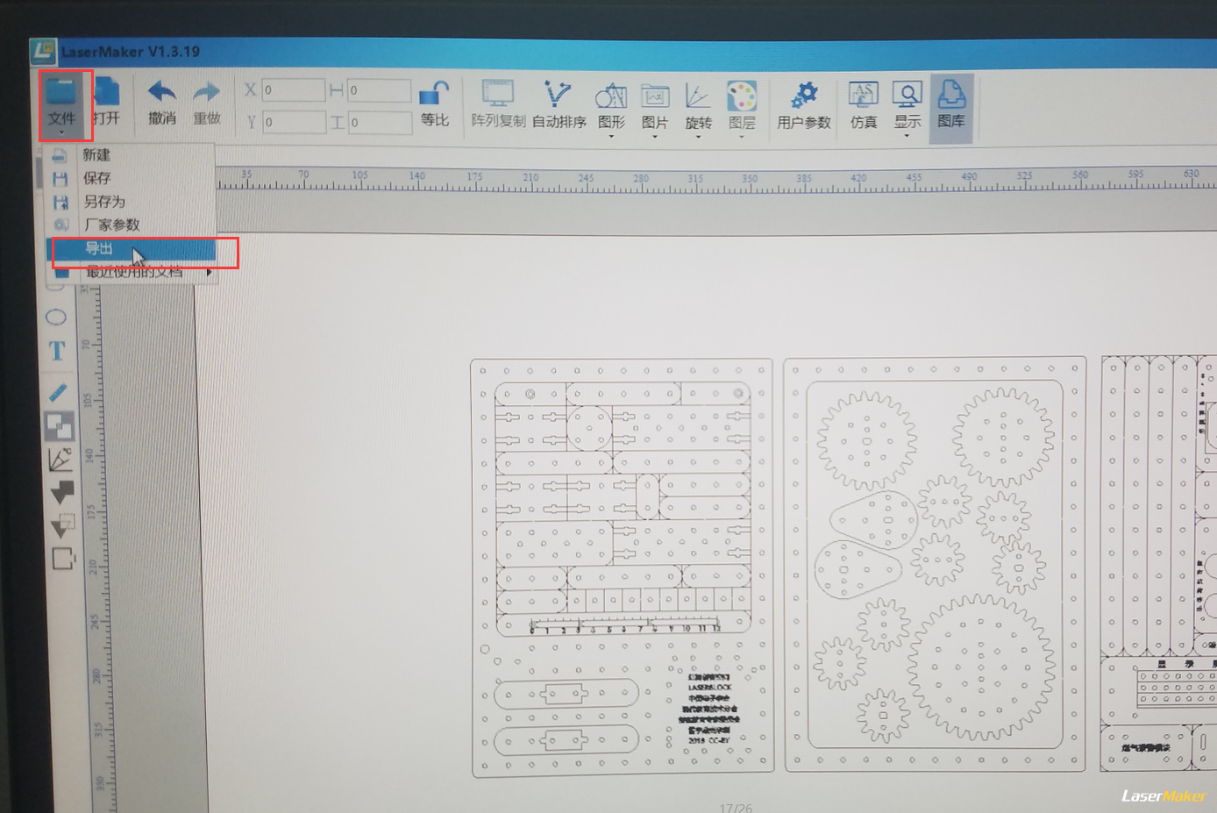The width and height of the screenshot is (1217, 813).
Task: Select 导出 export menu item
Action: click(x=132, y=249)
